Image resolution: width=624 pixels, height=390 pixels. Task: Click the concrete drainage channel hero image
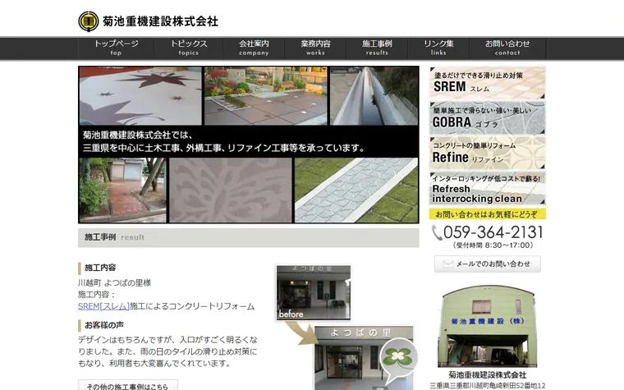coord(374,96)
